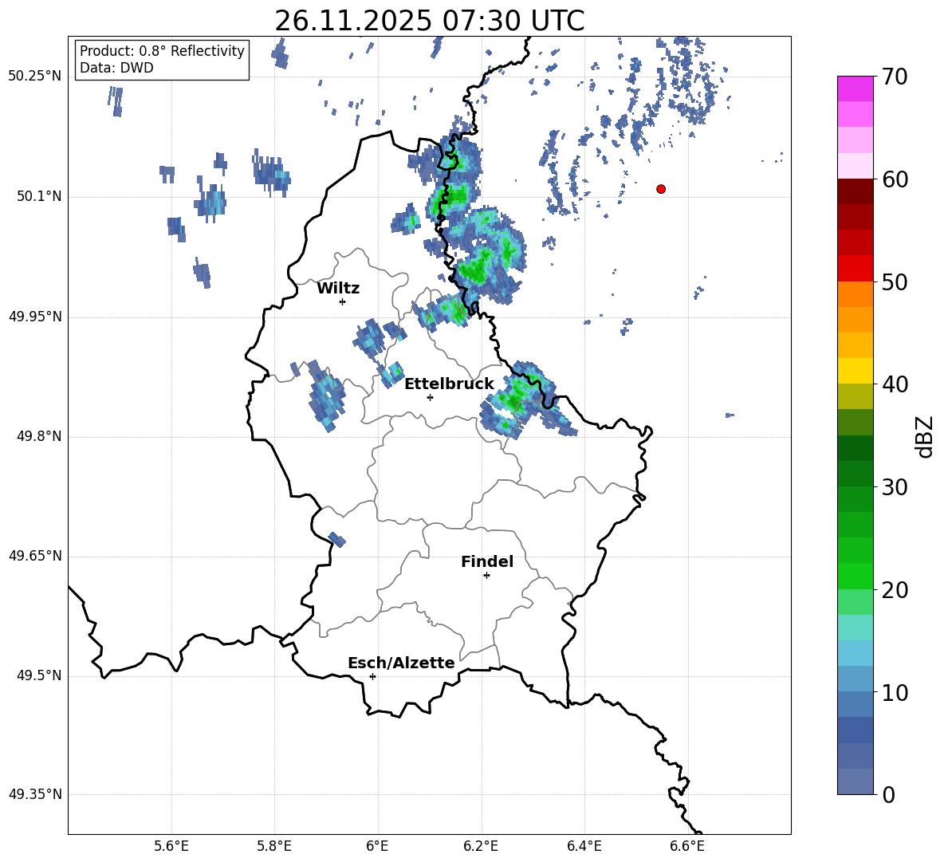Click the Esch/Alzette station cross marker
944x862 pixels.
372,676
